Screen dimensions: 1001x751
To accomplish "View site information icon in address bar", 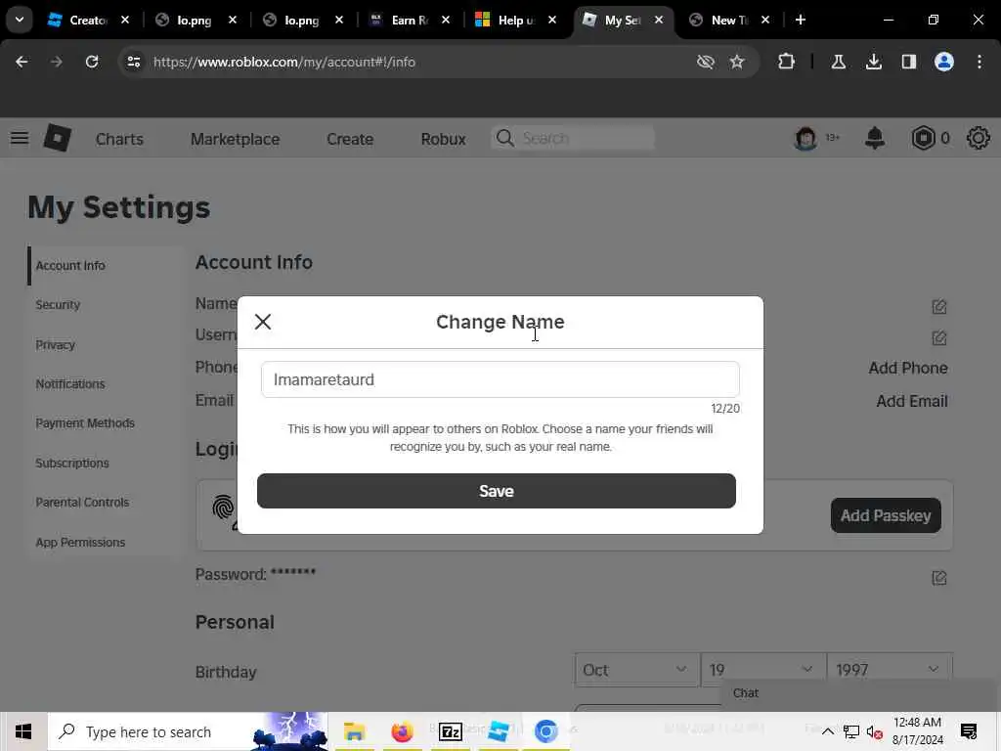I will pyautogui.click(x=134, y=62).
